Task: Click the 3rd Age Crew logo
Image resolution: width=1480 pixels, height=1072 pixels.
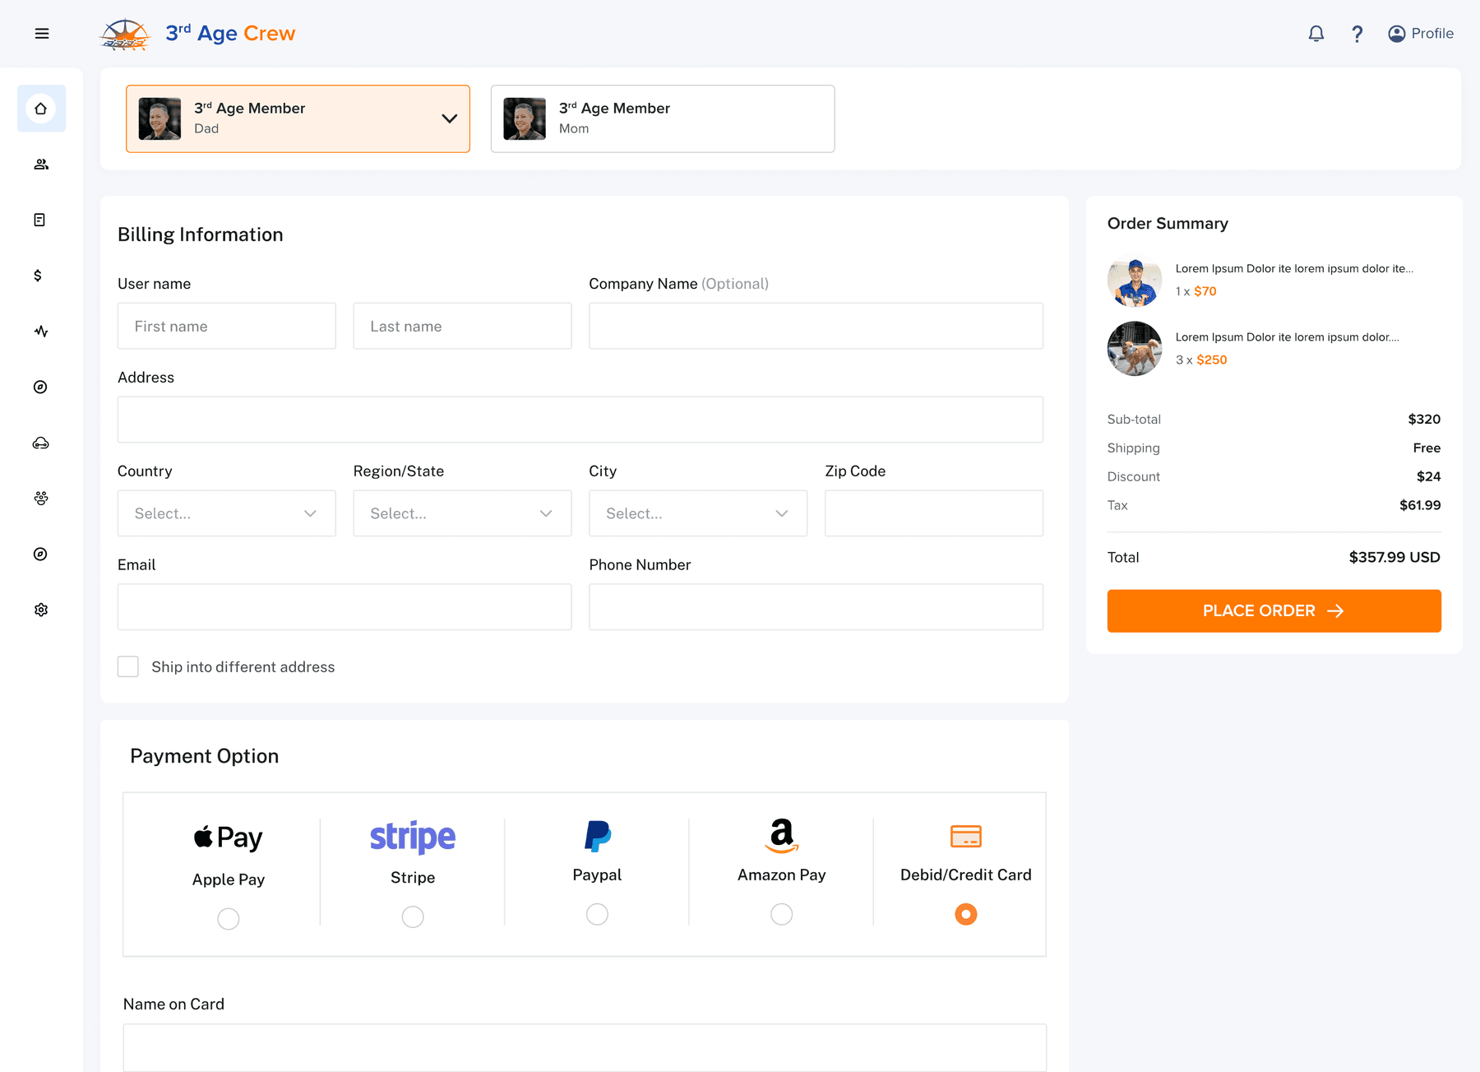Action: click(x=197, y=34)
